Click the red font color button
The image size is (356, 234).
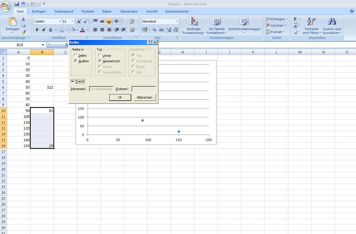click(82, 30)
